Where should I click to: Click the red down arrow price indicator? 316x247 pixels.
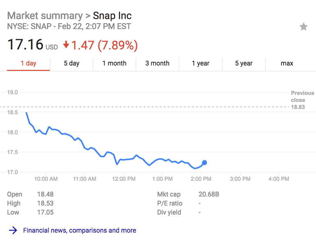coord(66,45)
